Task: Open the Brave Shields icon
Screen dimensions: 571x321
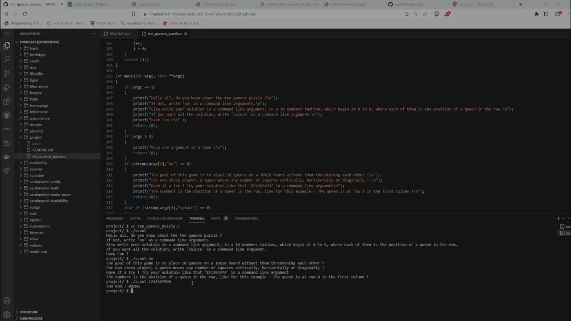Action: pos(437,14)
